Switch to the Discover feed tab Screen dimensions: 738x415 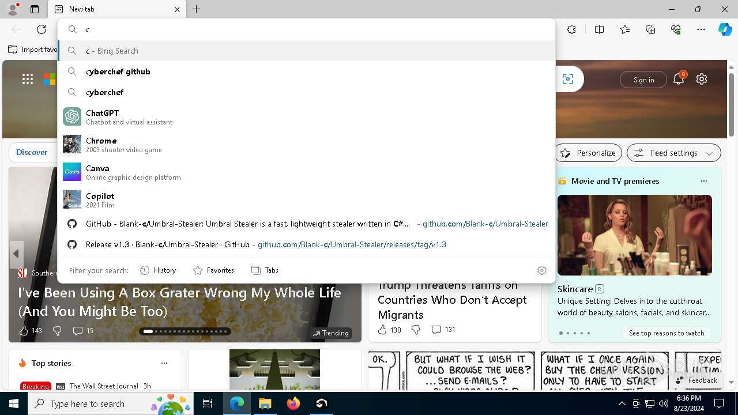click(x=32, y=152)
